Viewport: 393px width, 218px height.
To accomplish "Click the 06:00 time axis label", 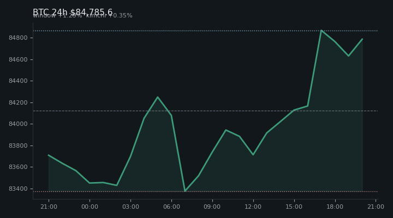I will [171, 207].
